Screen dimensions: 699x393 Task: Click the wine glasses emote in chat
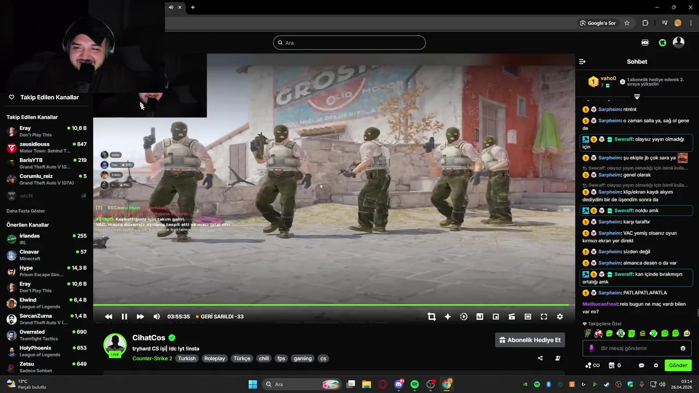(x=599, y=334)
